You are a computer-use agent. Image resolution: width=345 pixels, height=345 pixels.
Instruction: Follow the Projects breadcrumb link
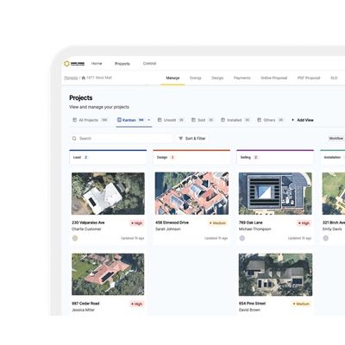(x=71, y=78)
